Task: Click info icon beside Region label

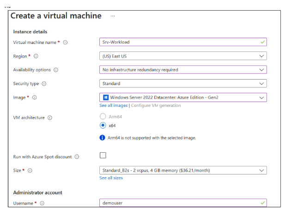Action: 36,56
